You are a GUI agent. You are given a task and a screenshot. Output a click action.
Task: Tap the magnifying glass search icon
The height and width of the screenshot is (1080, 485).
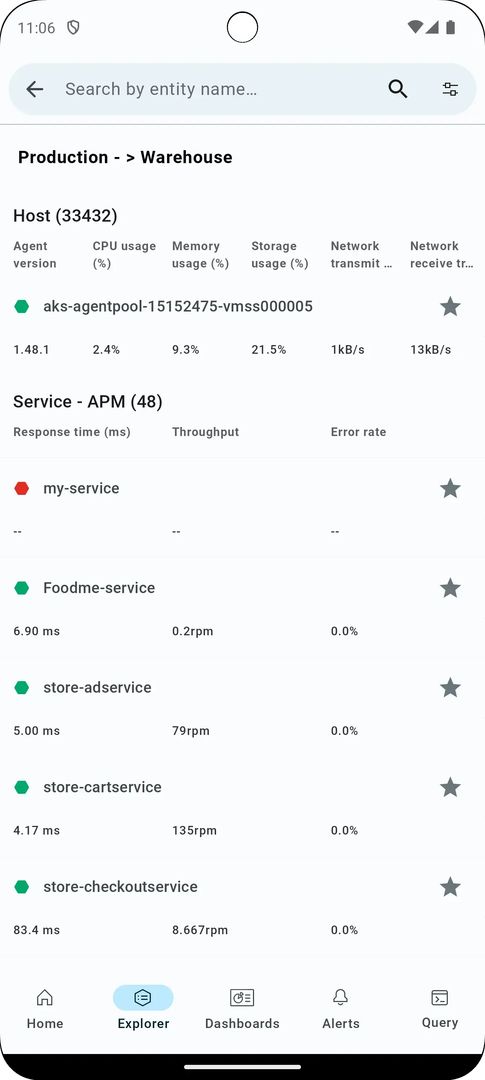[398, 89]
